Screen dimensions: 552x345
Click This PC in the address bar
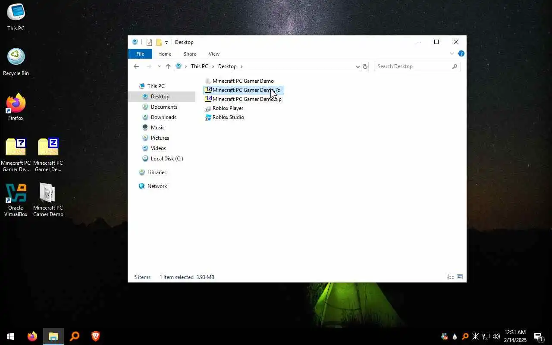[x=199, y=66]
